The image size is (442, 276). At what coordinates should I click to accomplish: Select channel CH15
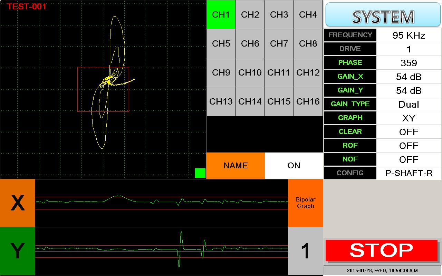tap(279, 101)
